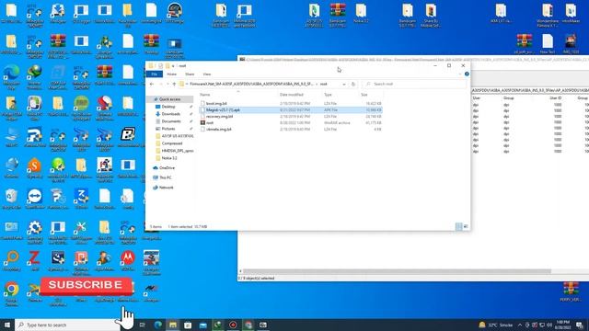Open File Explorer help icon
Screen dimensions: 589x331
click(x=467, y=74)
